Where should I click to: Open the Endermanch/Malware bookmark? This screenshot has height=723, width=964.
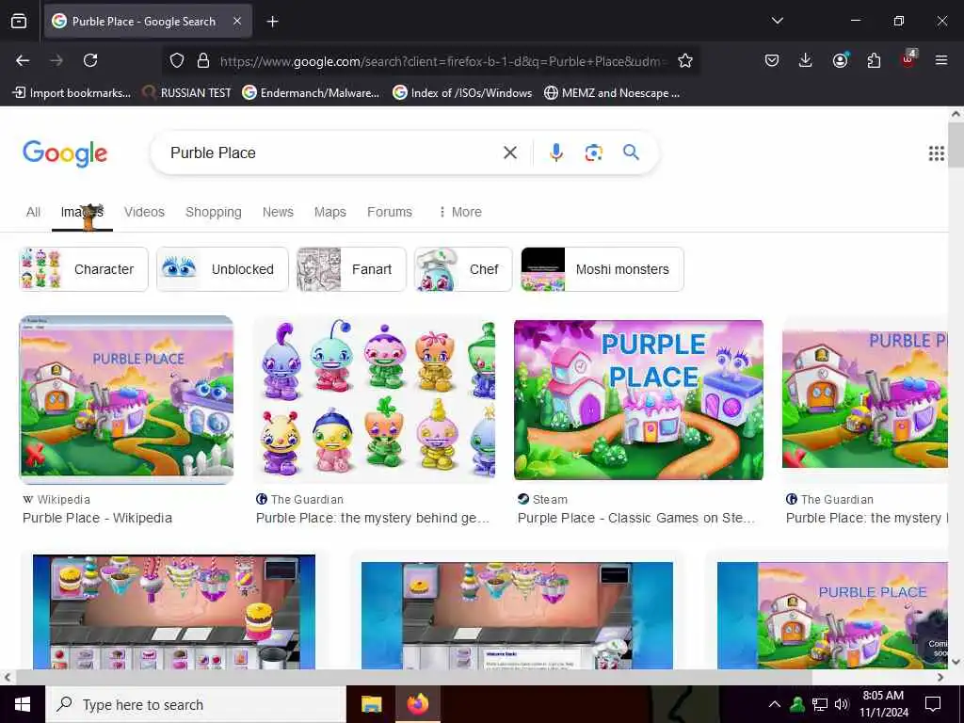pyautogui.click(x=311, y=93)
